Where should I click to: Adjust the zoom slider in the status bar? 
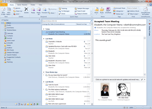point(143,108)
